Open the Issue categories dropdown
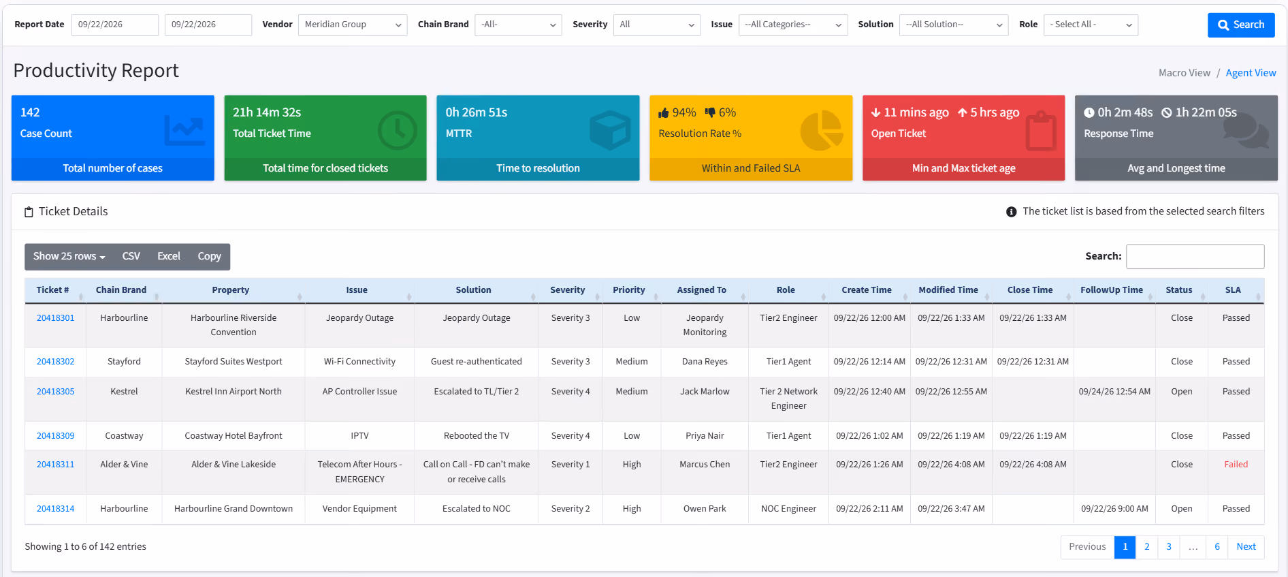This screenshot has width=1288, height=577. [793, 25]
